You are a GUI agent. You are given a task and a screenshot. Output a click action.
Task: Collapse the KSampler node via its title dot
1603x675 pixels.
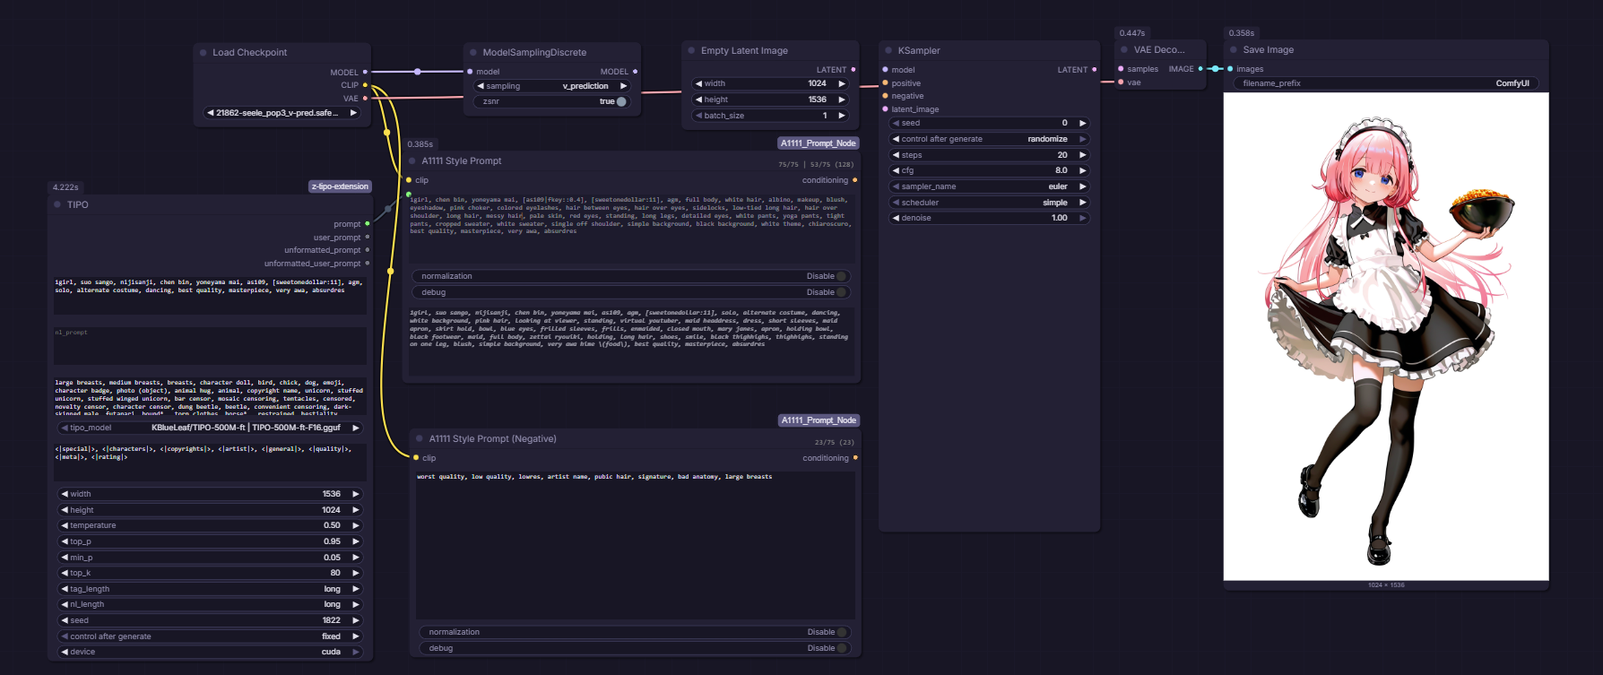(x=888, y=51)
